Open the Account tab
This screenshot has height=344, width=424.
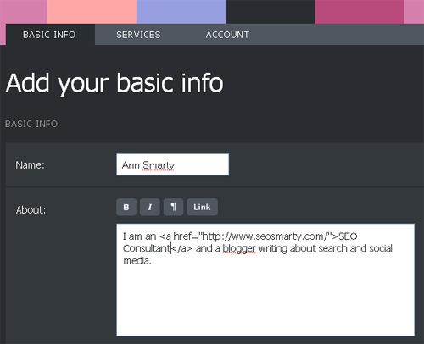[x=227, y=35]
